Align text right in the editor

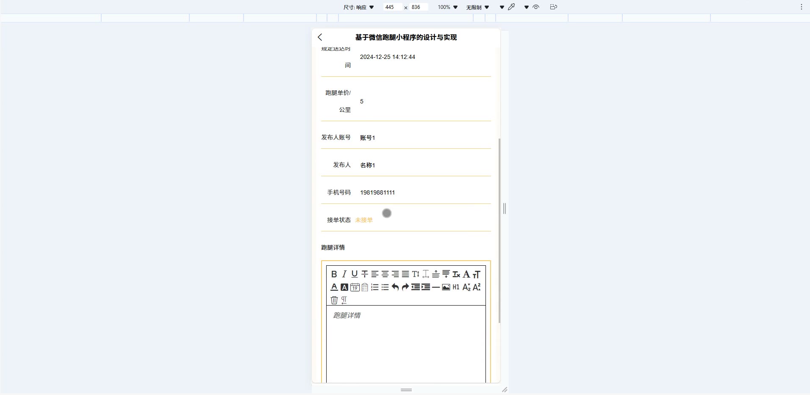[395, 274]
